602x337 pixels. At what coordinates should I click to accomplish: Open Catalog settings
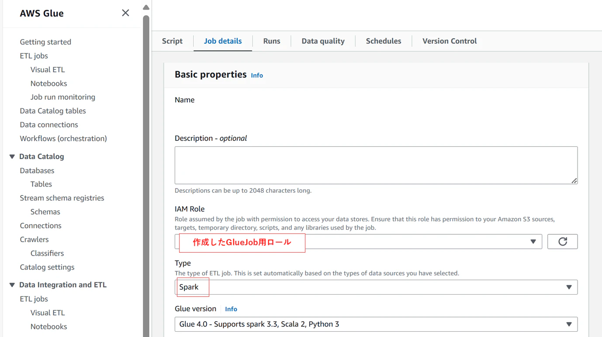point(47,267)
